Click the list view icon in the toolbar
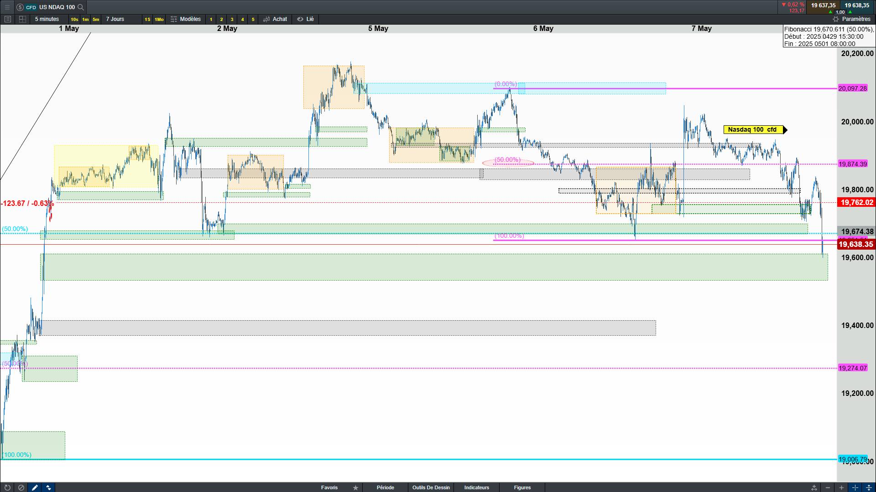 point(7,19)
